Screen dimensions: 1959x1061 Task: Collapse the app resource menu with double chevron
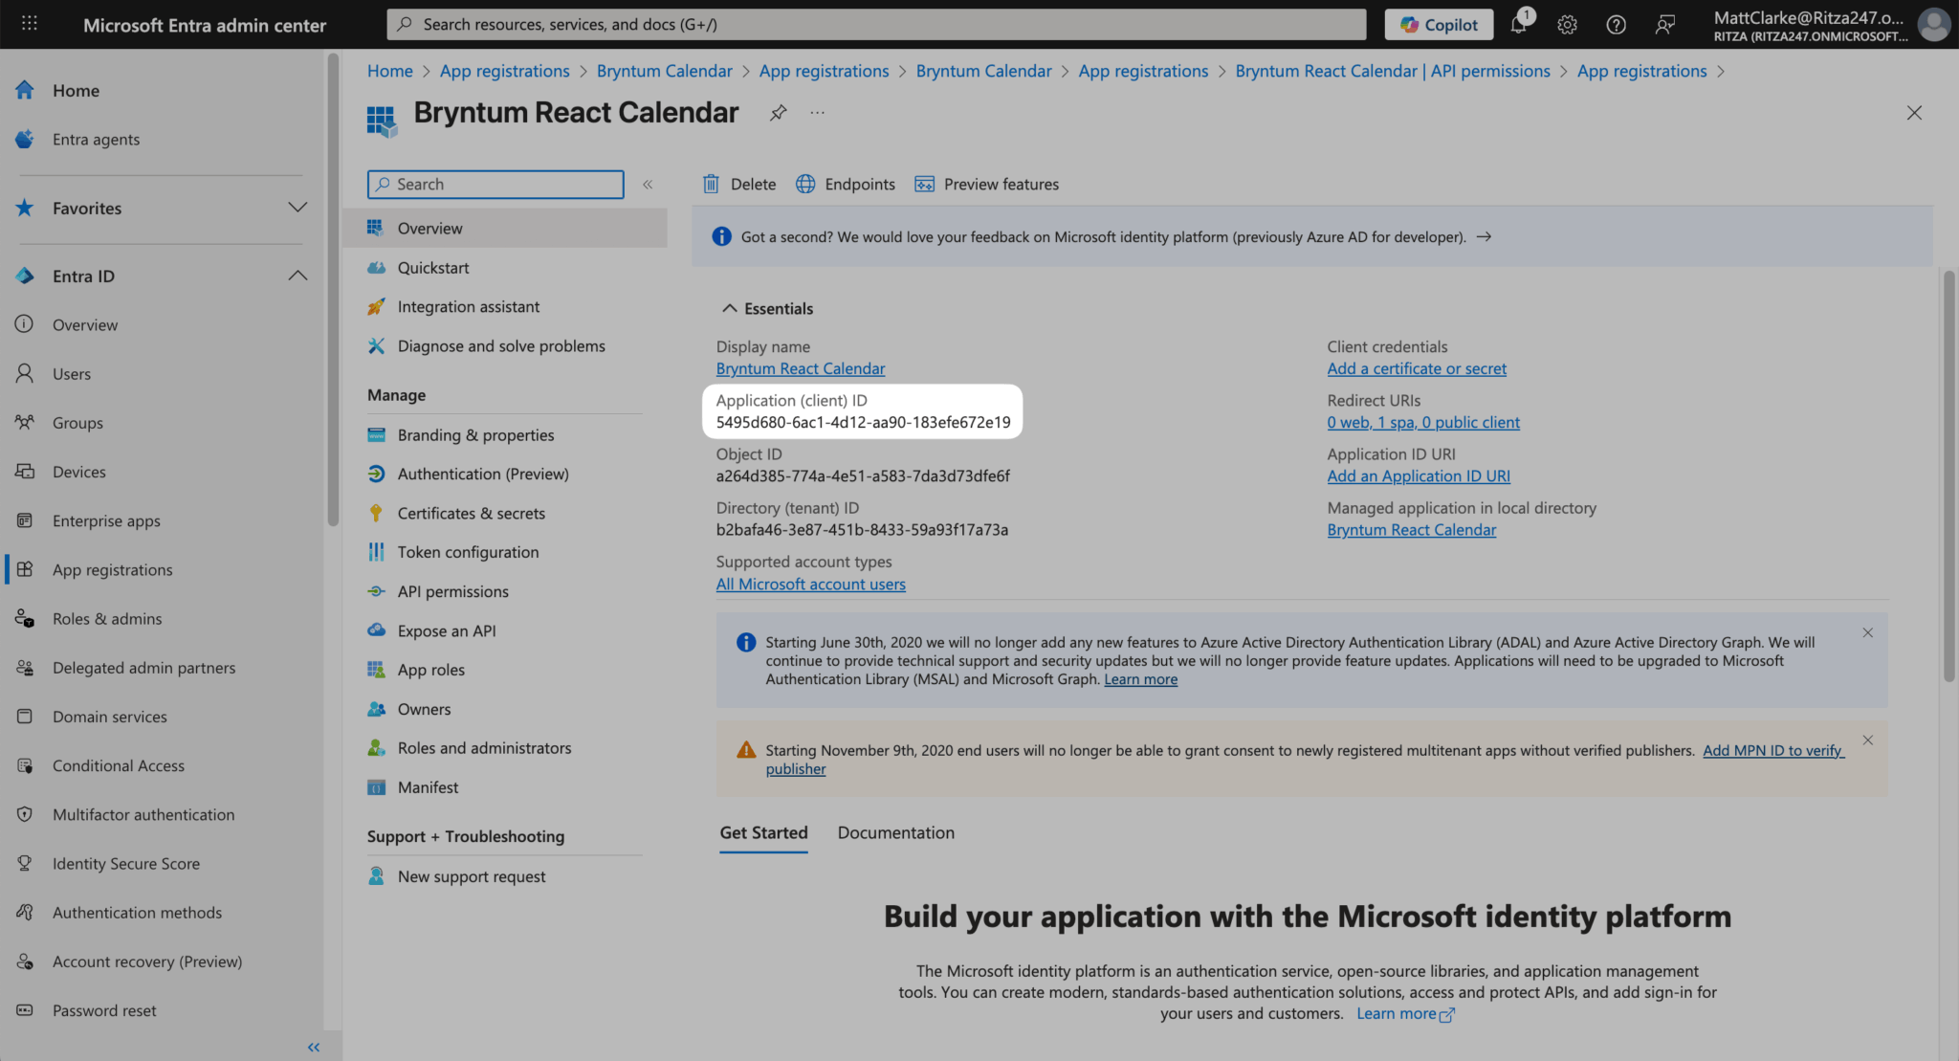[648, 185]
